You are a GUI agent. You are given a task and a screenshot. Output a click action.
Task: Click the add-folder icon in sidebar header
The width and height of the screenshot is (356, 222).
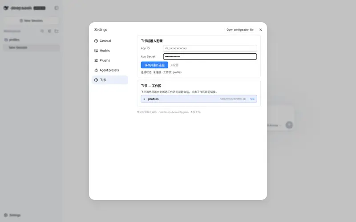pyautogui.click(x=57, y=31)
